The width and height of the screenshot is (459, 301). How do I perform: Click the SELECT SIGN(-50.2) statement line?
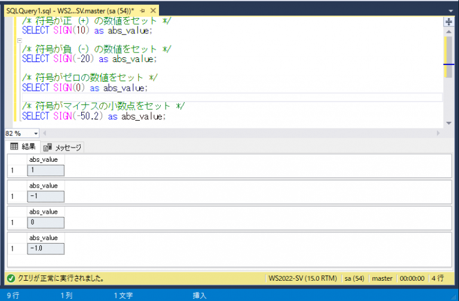point(94,116)
